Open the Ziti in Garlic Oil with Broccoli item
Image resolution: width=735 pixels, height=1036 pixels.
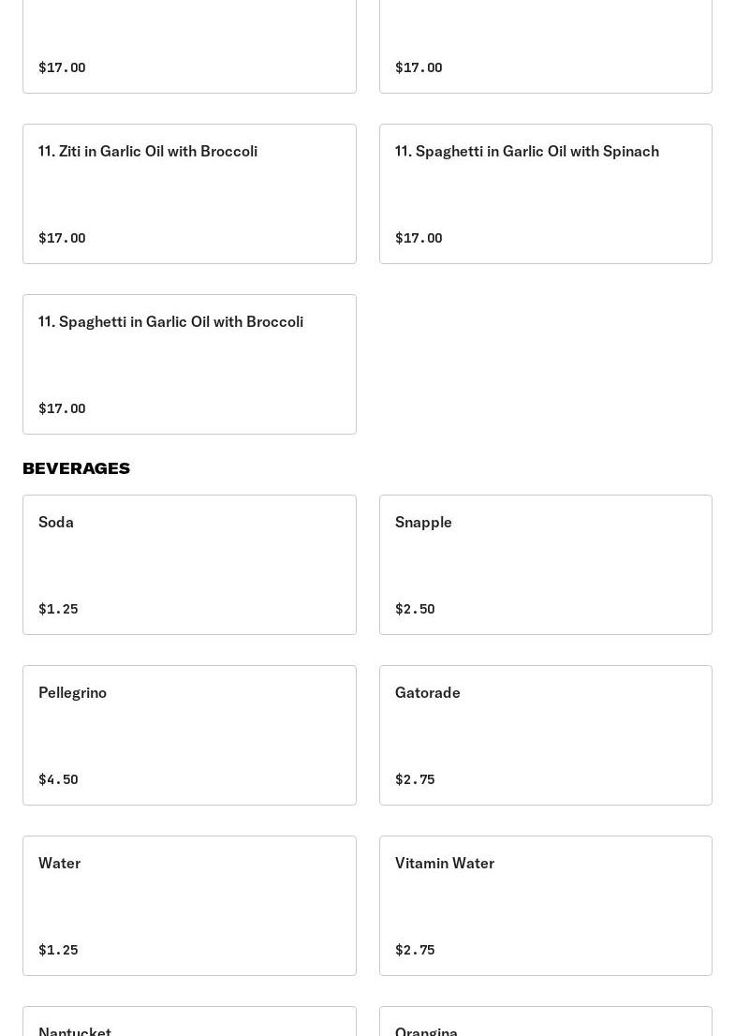click(189, 193)
